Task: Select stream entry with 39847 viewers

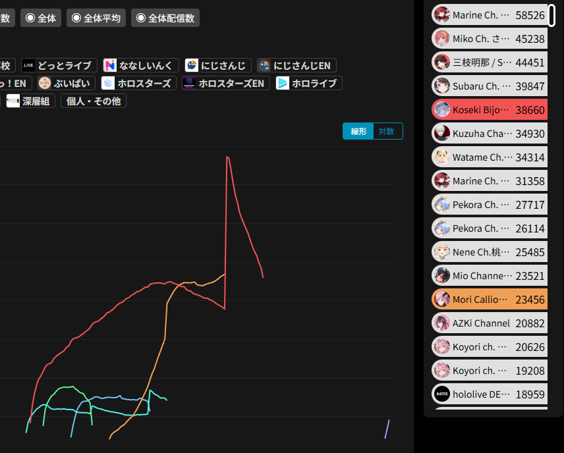Action: pyautogui.click(x=490, y=86)
